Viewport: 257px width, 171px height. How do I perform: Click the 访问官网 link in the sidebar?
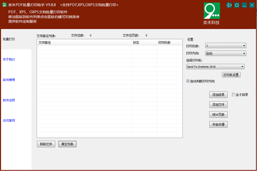pyautogui.click(x=9, y=121)
